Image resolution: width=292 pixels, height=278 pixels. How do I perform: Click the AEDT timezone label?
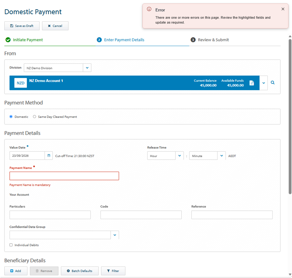click(x=232, y=156)
